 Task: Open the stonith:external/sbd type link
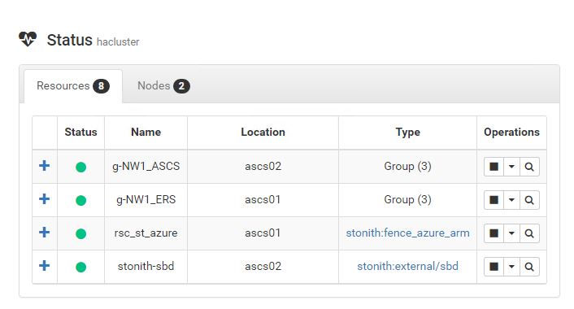408,266
